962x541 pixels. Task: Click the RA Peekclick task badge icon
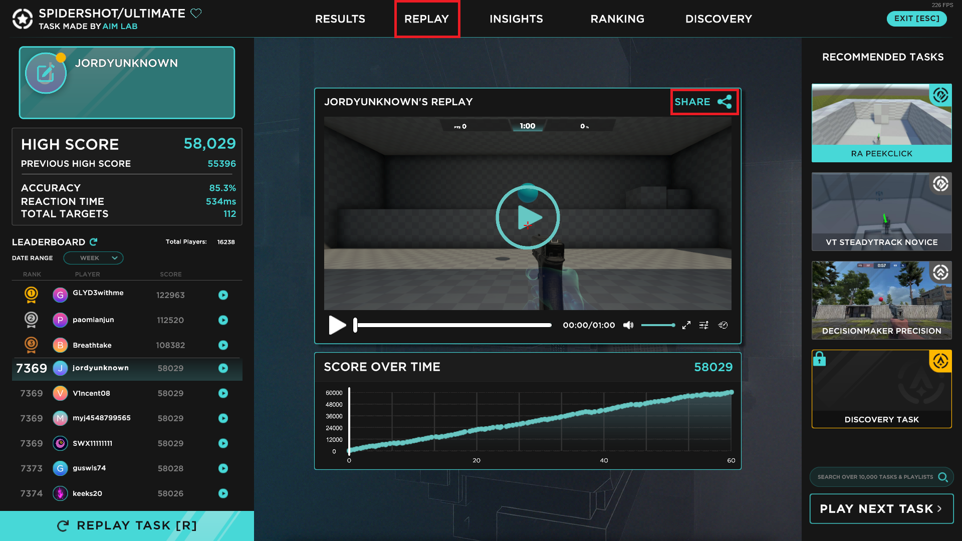940,95
